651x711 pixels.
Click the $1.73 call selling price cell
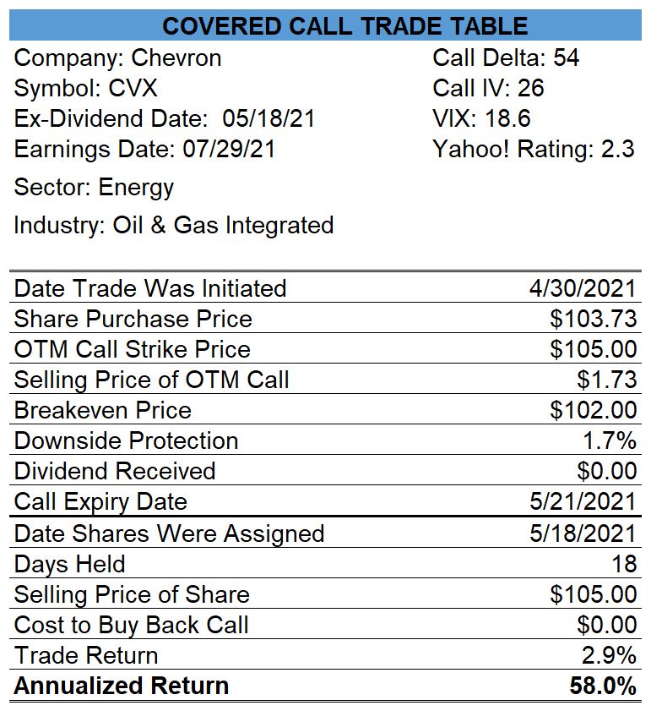pos(606,380)
